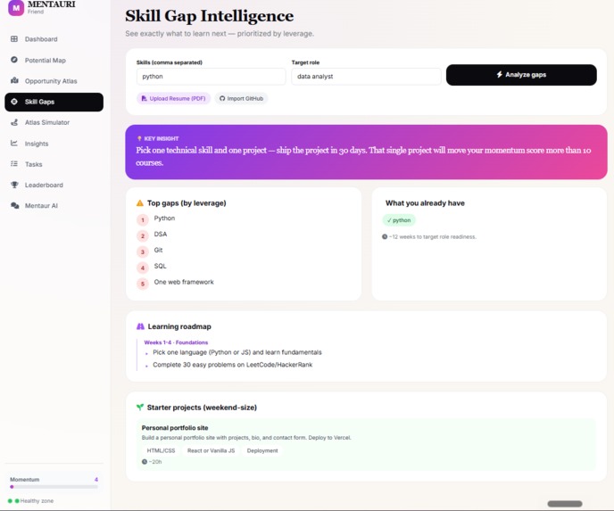Click the Mentauri purple logo icon
The width and height of the screenshot is (614, 511).
pyautogui.click(x=16, y=7)
